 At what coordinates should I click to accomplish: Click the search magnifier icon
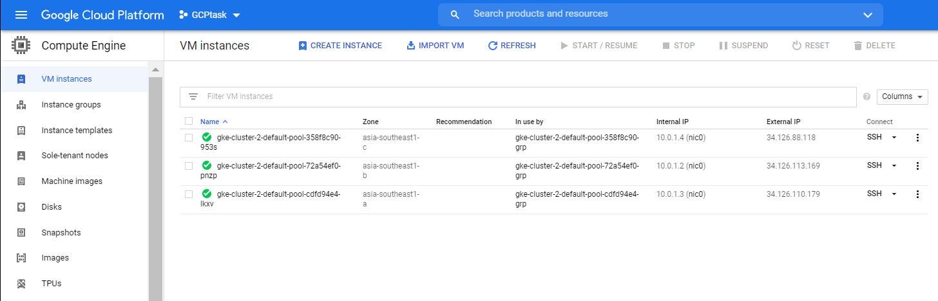click(x=455, y=15)
